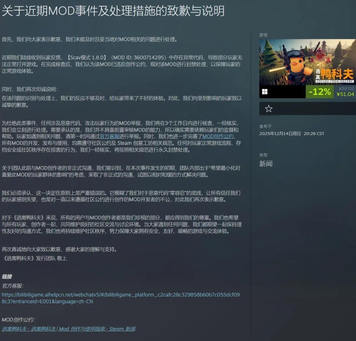Image resolution: width=356 pixels, height=341 pixels.
Task: Click the signature 《逃离鸭科夫》发行团队 敬上
Action: click(x=34, y=258)
